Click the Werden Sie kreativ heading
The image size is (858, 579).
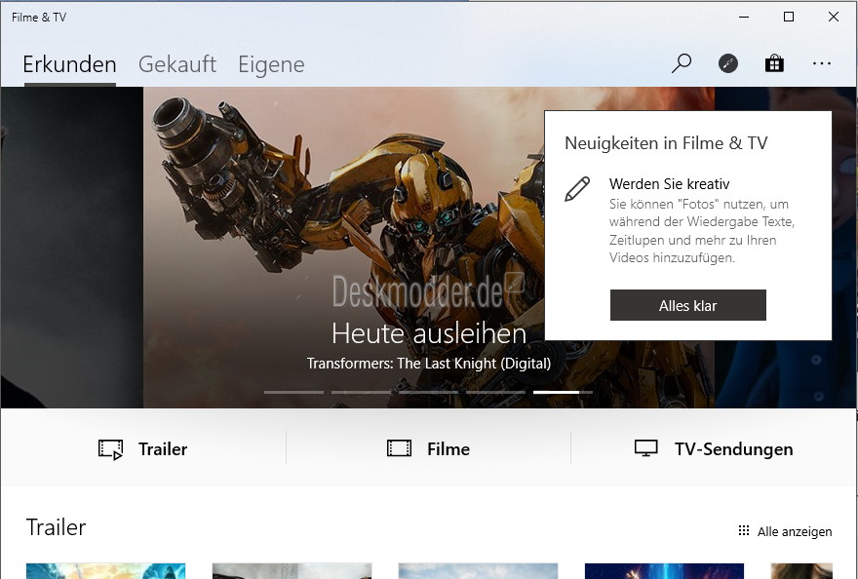point(669,184)
